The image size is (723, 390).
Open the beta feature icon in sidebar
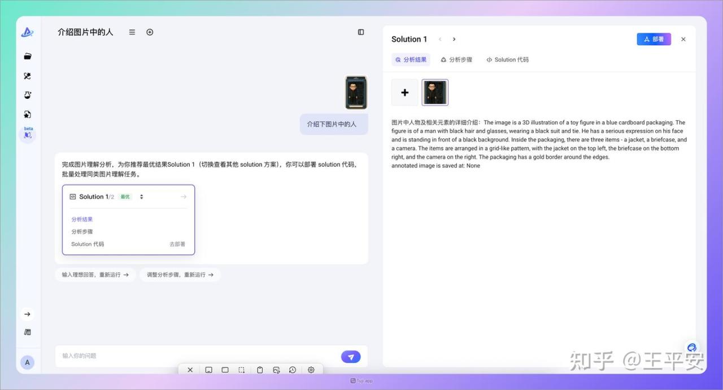pos(28,135)
